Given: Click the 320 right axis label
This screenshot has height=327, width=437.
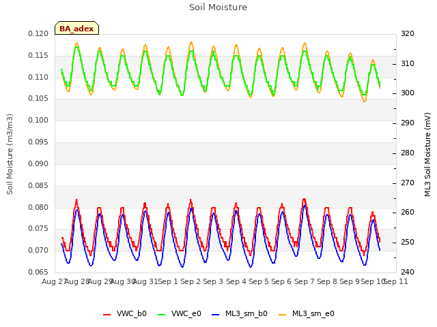Looking at the screenshot, I should pyautogui.click(x=408, y=33).
